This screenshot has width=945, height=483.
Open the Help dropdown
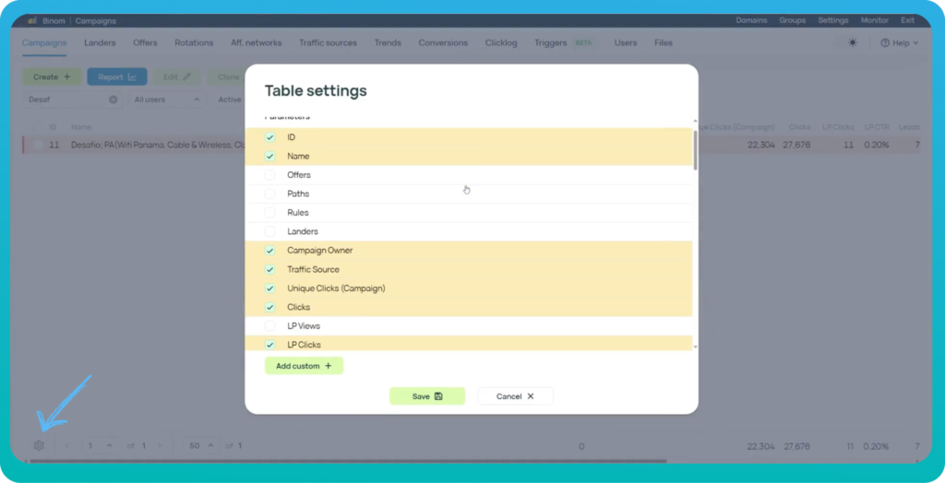899,42
